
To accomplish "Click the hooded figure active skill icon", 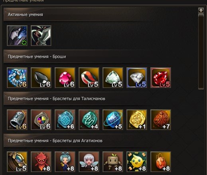I will click(17, 36).
